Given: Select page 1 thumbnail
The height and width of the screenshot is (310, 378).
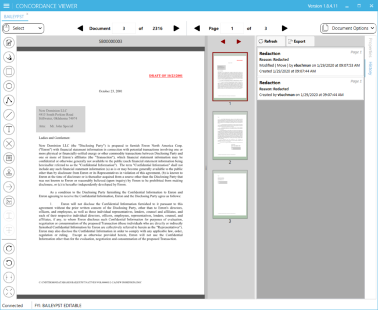Looking at the screenshot, I should click(x=230, y=77).
